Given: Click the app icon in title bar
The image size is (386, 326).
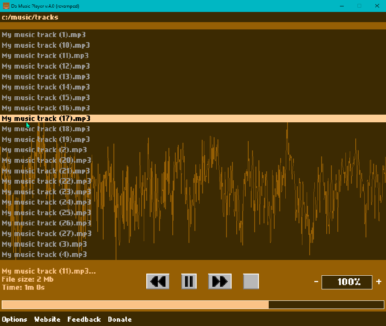Looking at the screenshot, I should 6,6.
